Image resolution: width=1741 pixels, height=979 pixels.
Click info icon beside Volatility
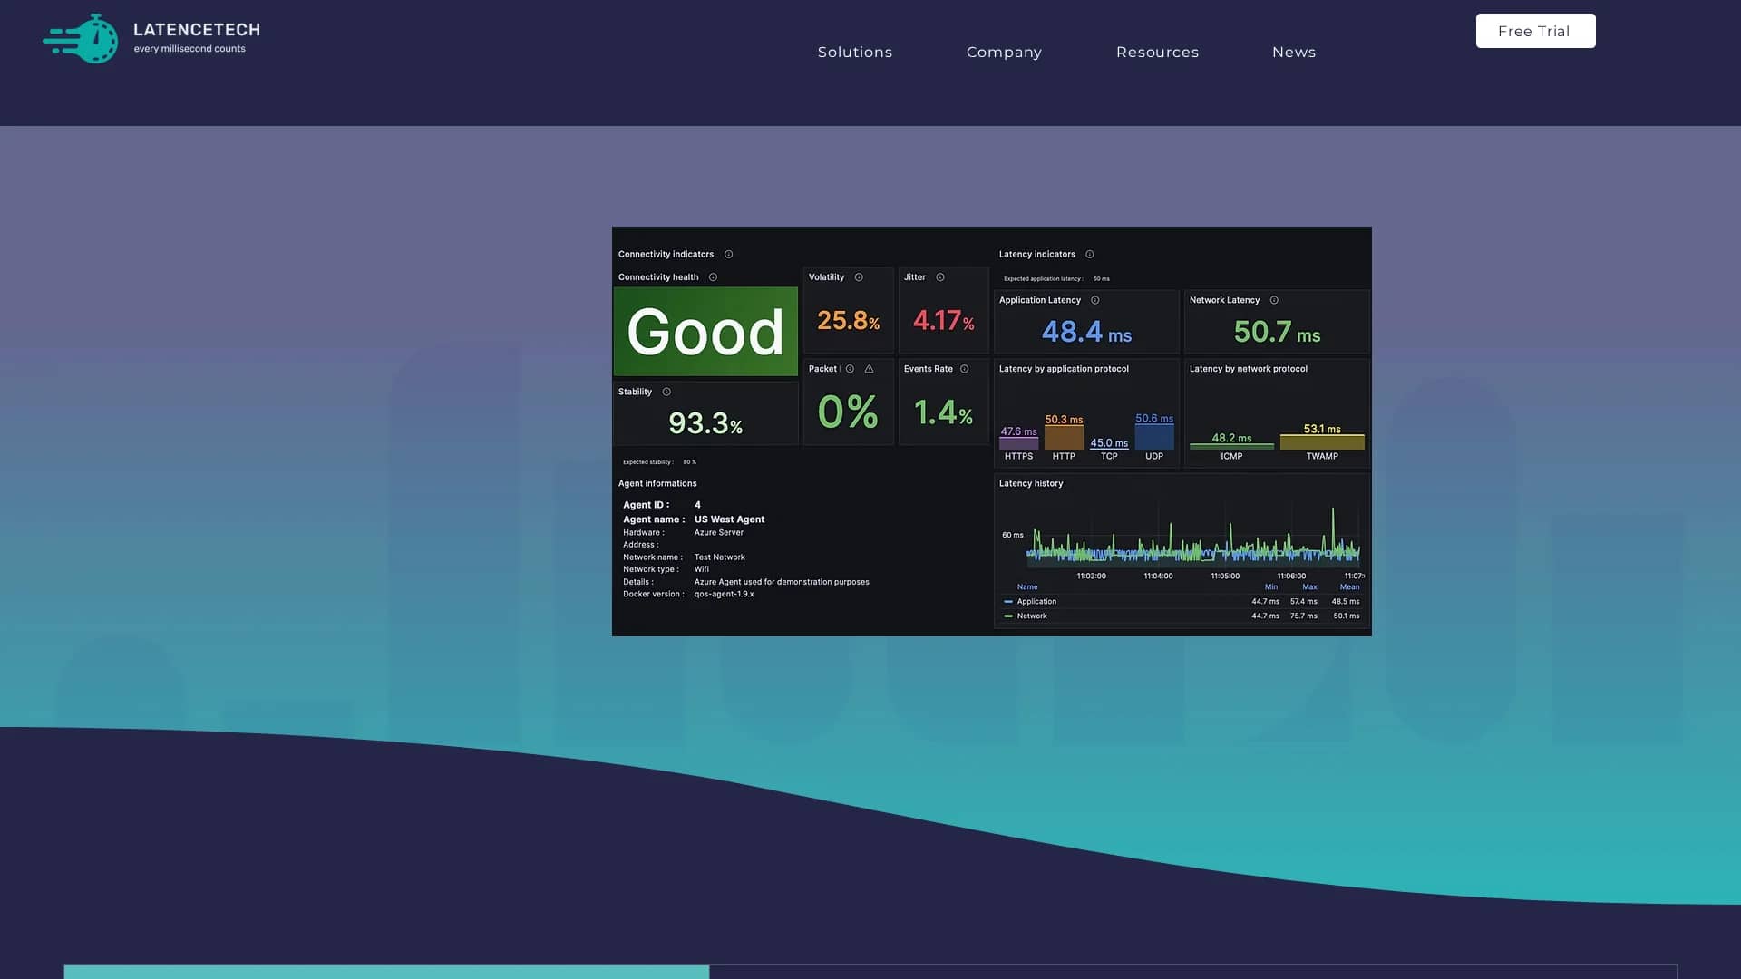coord(859,277)
